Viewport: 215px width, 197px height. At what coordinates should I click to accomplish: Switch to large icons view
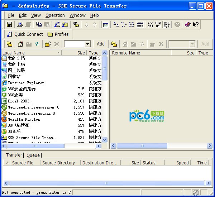click(116, 24)
